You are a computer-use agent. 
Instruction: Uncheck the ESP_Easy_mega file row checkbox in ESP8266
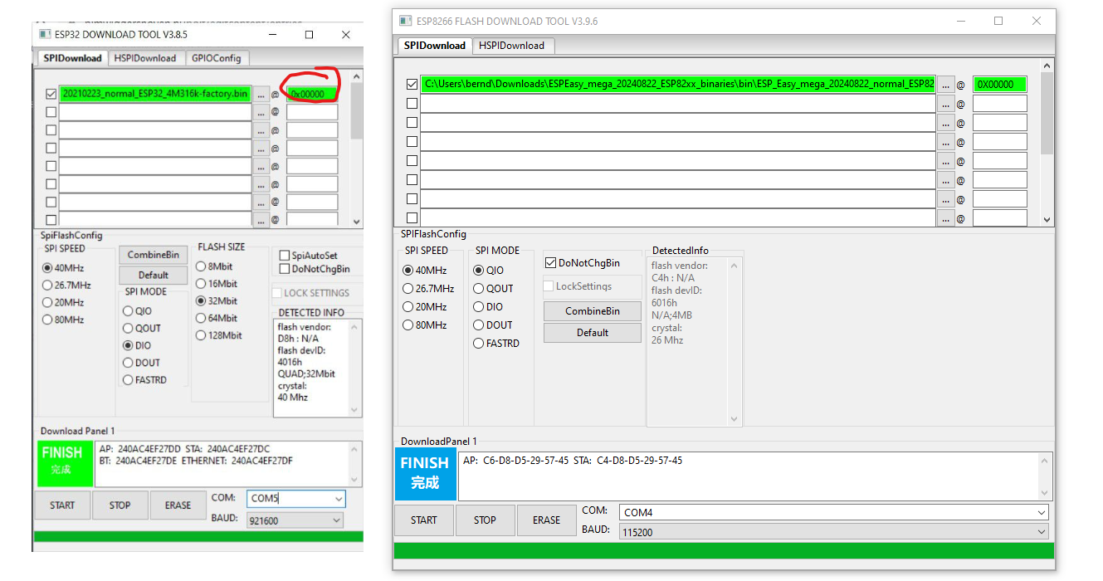(412, 84)
